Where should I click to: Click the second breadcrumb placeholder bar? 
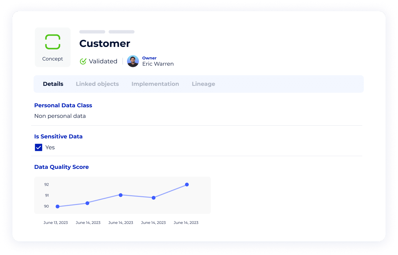tap(122, 32)
